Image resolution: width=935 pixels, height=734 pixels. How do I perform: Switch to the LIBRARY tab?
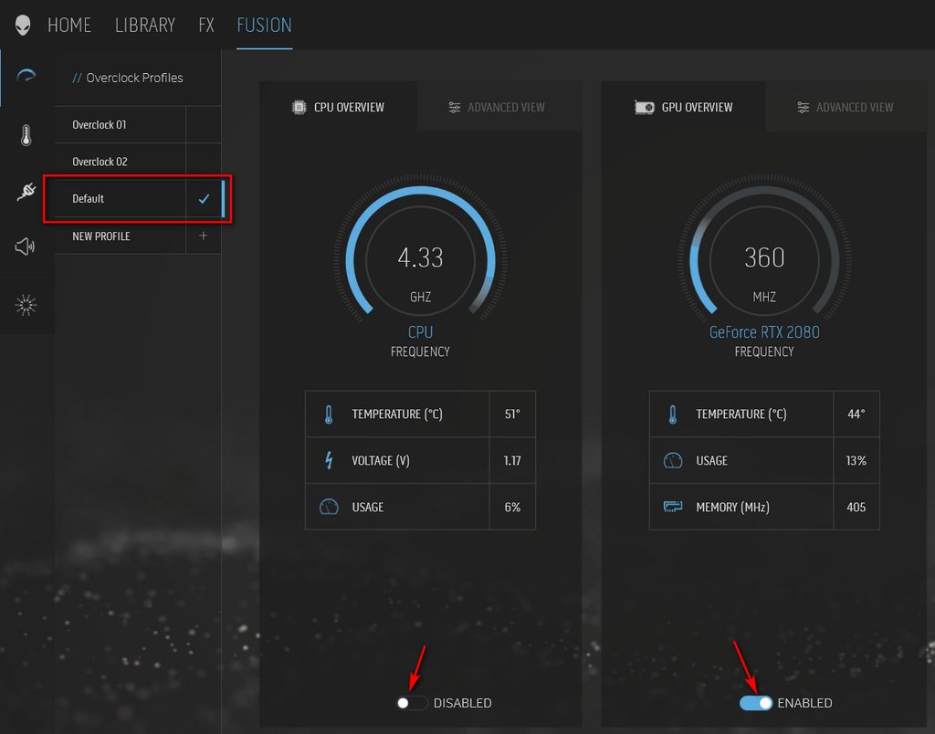tap(145, 25)
